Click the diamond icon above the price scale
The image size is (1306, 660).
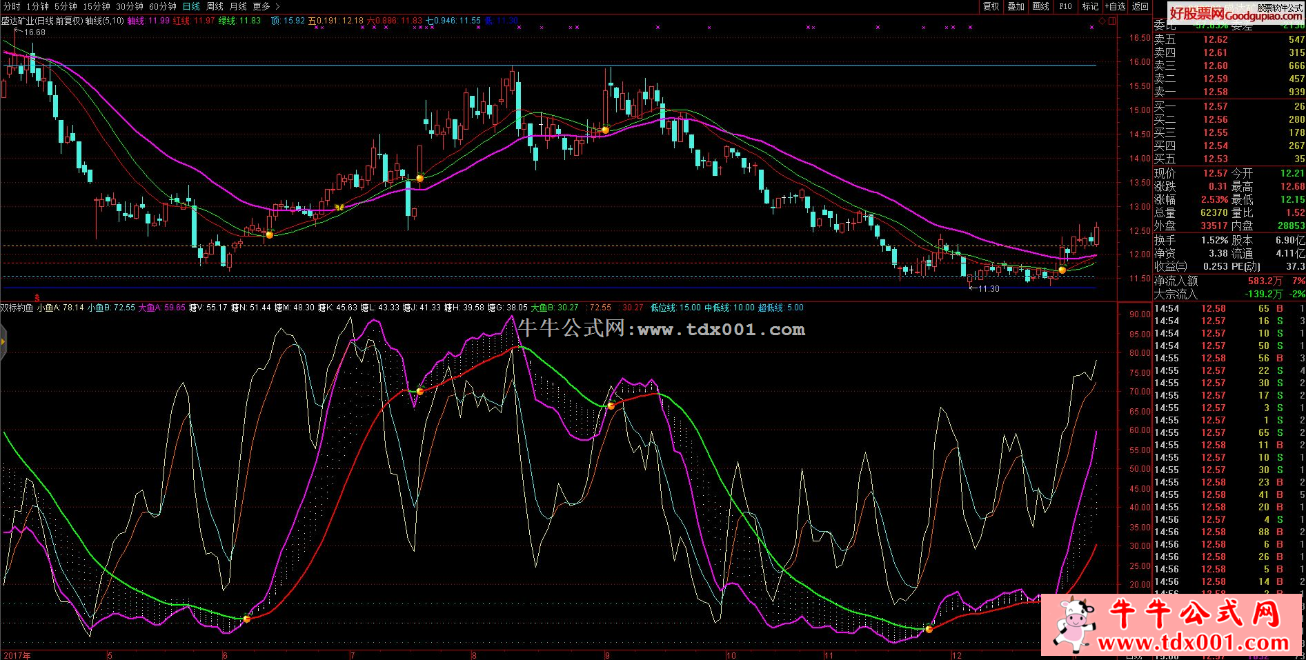1102,21
